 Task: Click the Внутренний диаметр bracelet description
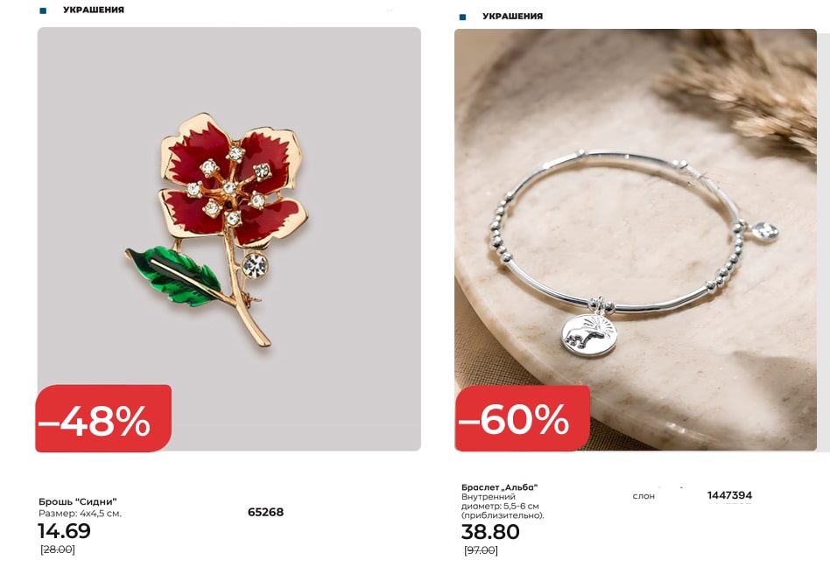pyautogui.click(x=503, y=506)
